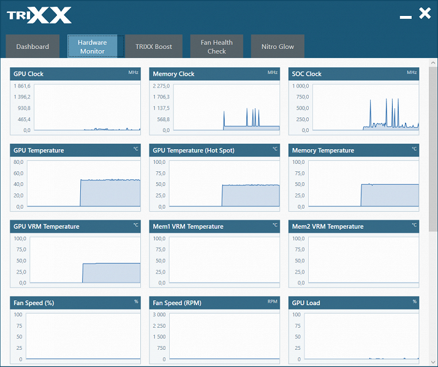Screen dimensions: 438x367
Task: Click the Fan Speed (RPM) graph
Action: pos(214,330)
